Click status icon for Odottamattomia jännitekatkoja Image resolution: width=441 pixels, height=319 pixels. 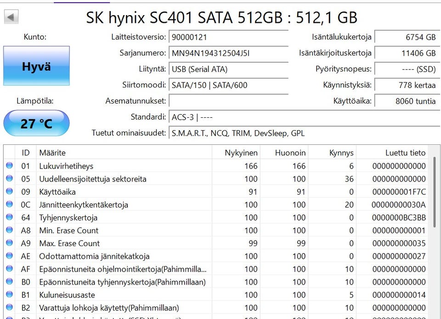coord(9,256)
